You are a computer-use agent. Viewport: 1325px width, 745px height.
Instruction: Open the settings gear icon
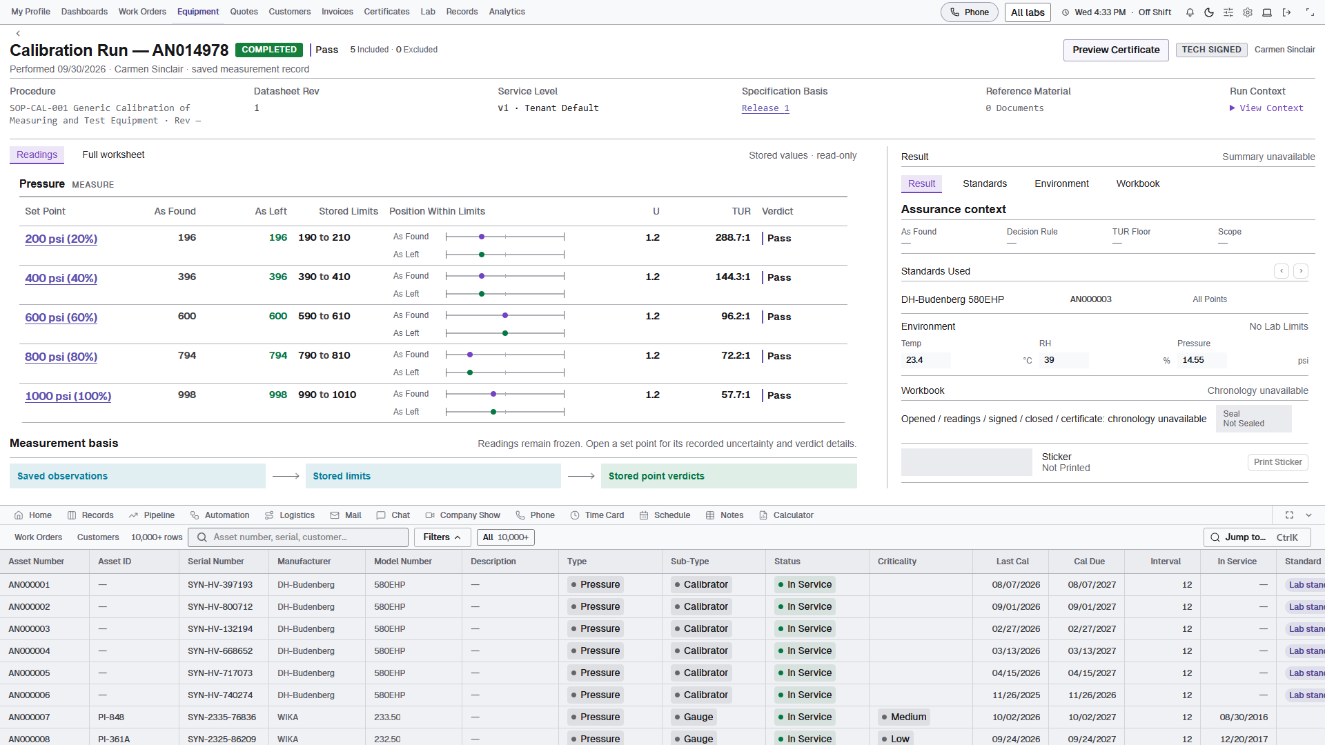click(x=1248, y=12)
